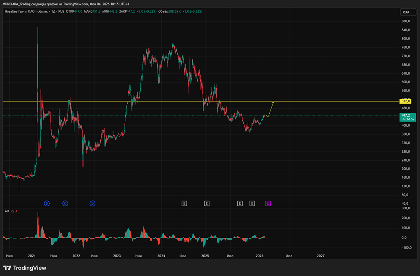Click the 2022 time axis label
The height and width of the screenshot is (276, 420).
coord(76,256)
